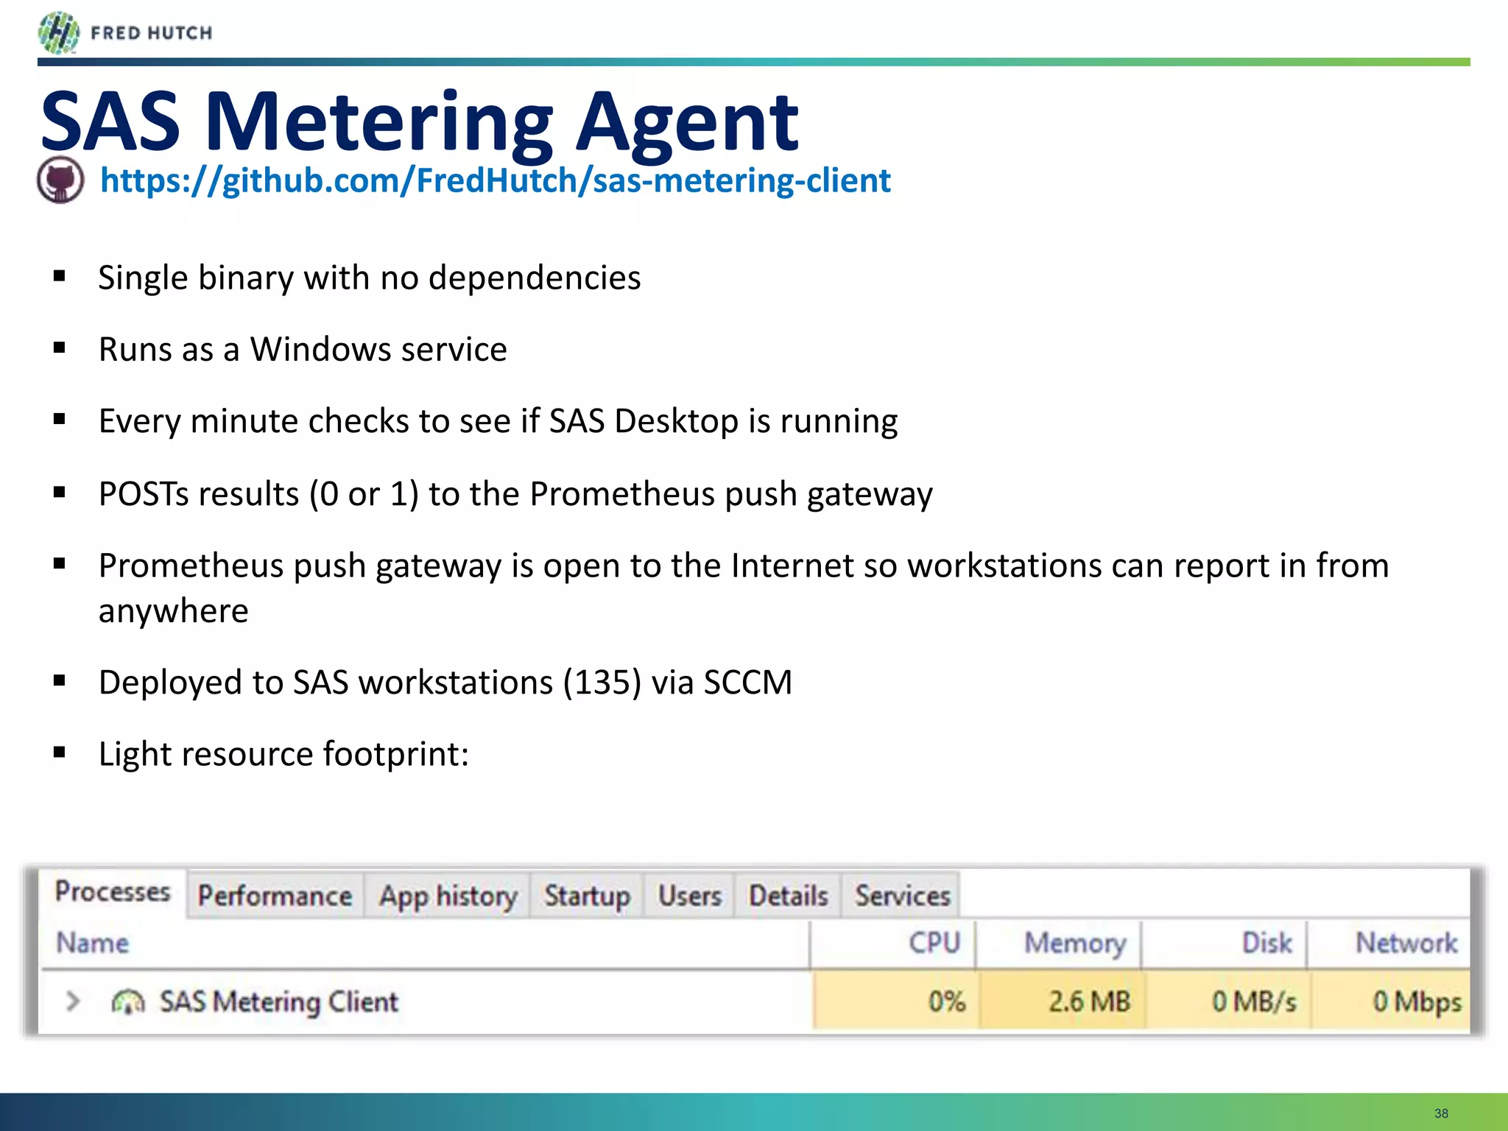Click the 0% CPU value cell
This screenshot has height=1131, width=1508.
[896, 1001]
